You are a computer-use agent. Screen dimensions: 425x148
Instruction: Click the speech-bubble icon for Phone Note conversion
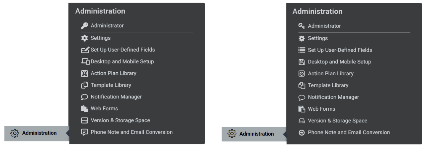[x=85, y=132]
